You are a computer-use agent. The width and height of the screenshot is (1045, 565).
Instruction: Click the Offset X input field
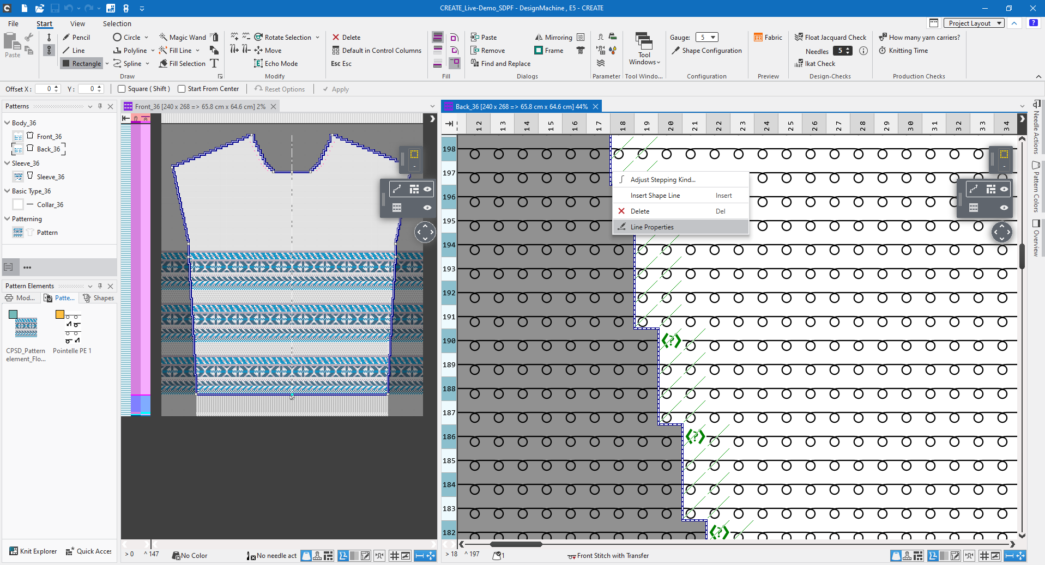coord(45,89)
